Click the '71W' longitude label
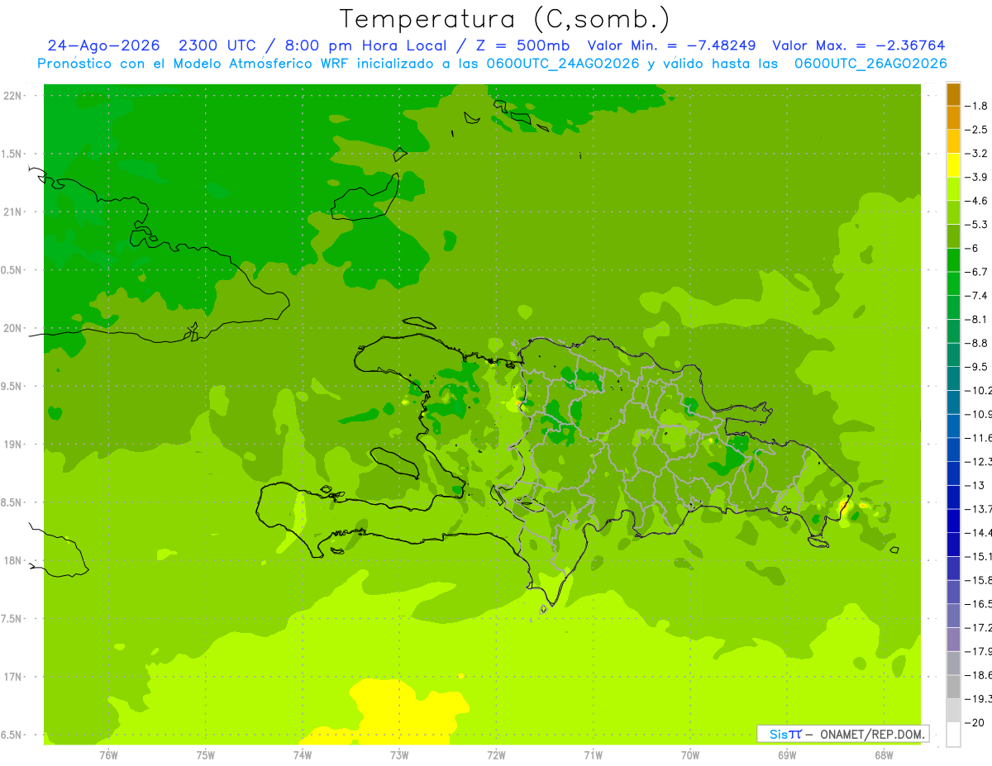The width and height of the screenshot is (992, 766). pos(593,754)
